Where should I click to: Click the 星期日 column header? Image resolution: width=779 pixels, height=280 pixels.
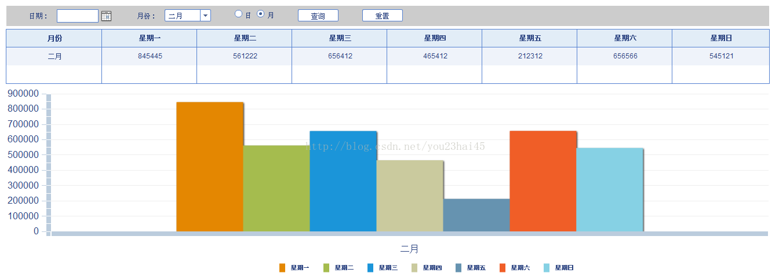click(x=721, y=38)
